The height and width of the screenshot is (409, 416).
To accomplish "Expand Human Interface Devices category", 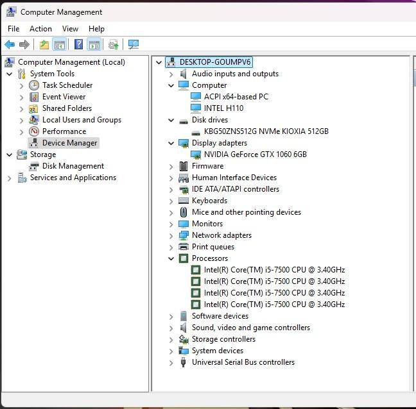I will coord(171,178).
